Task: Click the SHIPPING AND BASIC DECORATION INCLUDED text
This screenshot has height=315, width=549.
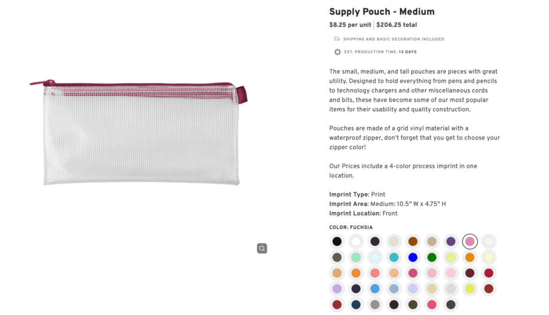Action: tap(394, 39)
